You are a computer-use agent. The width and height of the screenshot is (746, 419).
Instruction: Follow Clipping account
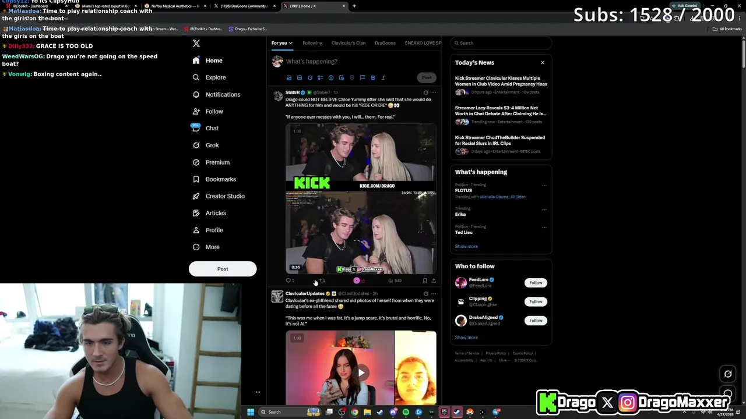[536, 301]
